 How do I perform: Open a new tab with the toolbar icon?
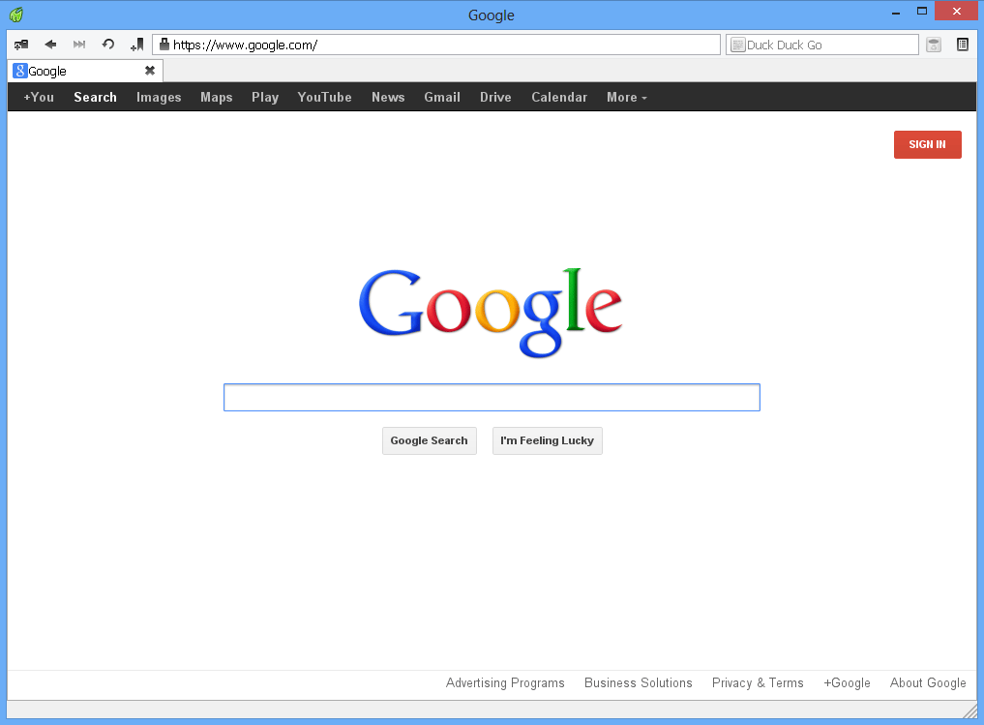[x=21, y=45]
